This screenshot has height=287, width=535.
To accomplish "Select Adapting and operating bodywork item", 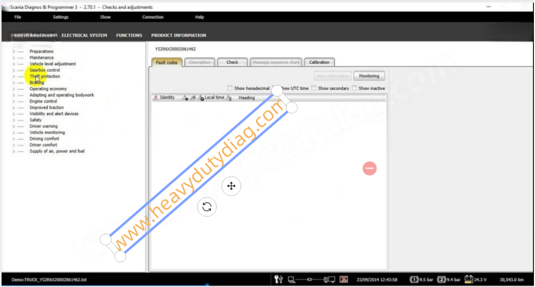I will click(x=62, y=95).
